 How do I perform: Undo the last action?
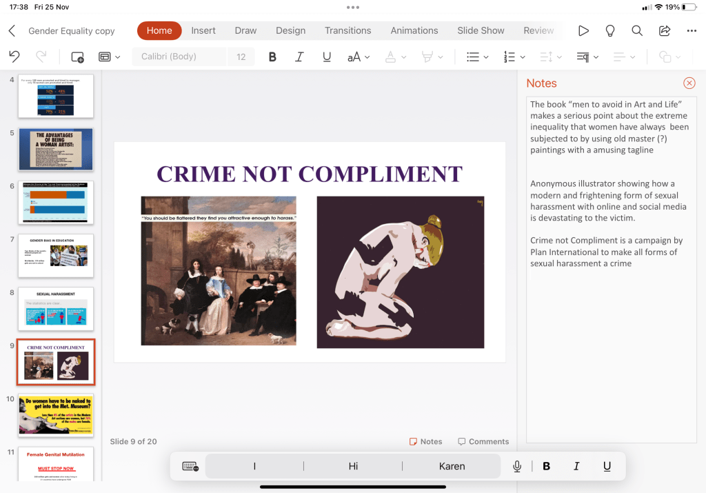click(14, 57)
